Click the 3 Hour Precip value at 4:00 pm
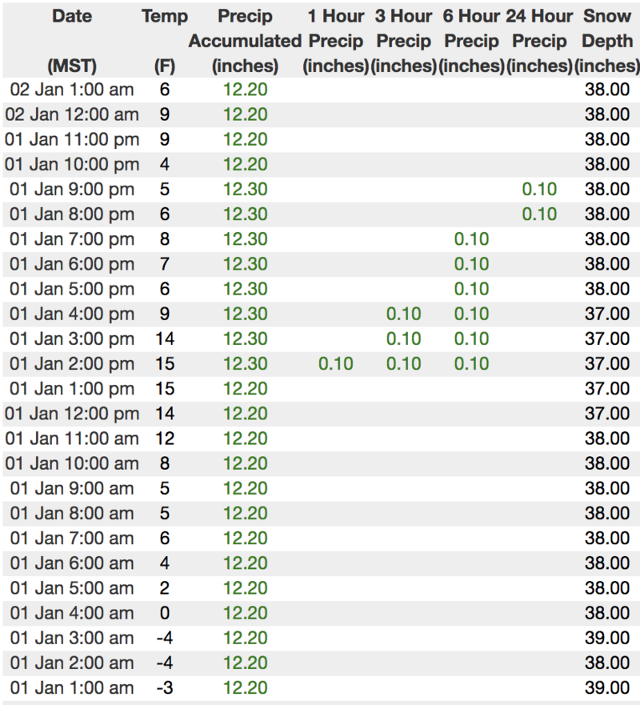Screen dimensions: 640x705 403,314
